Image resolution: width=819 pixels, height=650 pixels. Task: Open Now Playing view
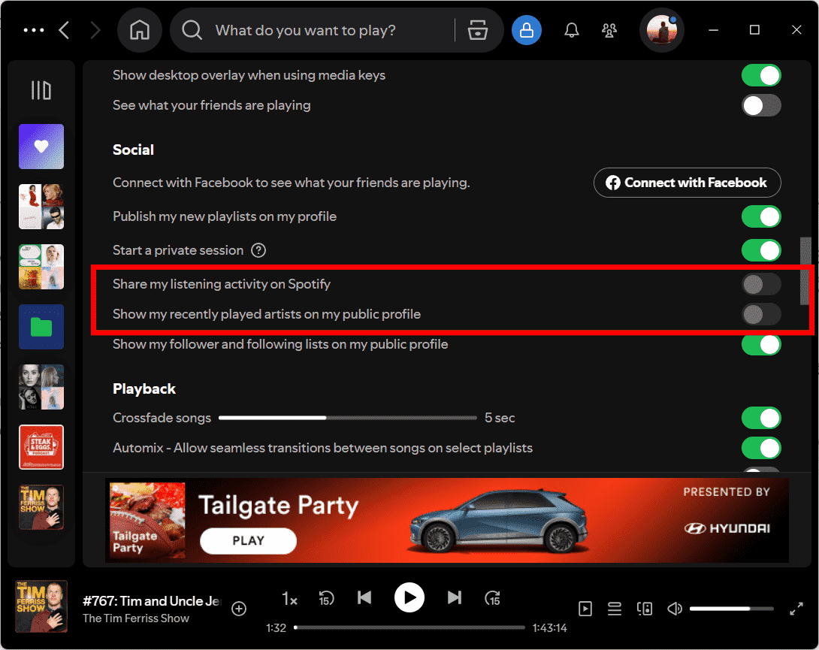tap(585, 609)
